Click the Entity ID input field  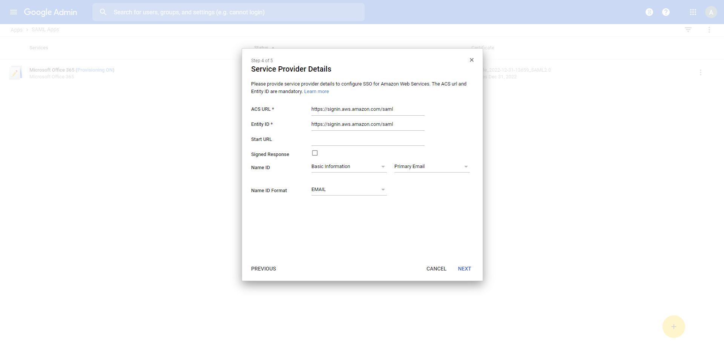click(368, 124)
